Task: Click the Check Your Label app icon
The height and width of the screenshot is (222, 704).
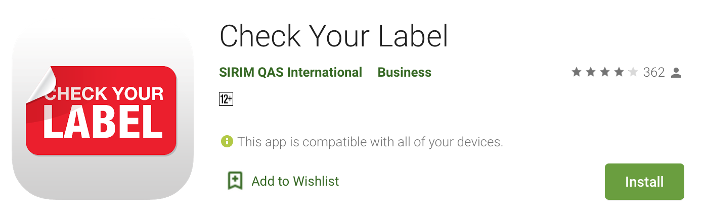Action: (x=103, y=111)
